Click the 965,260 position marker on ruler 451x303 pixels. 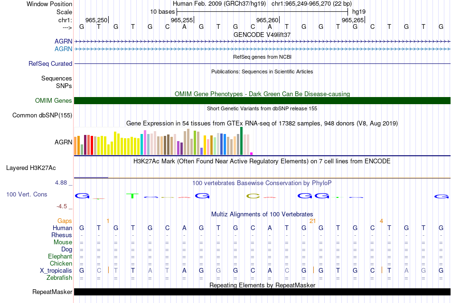[x=267, y=20]
